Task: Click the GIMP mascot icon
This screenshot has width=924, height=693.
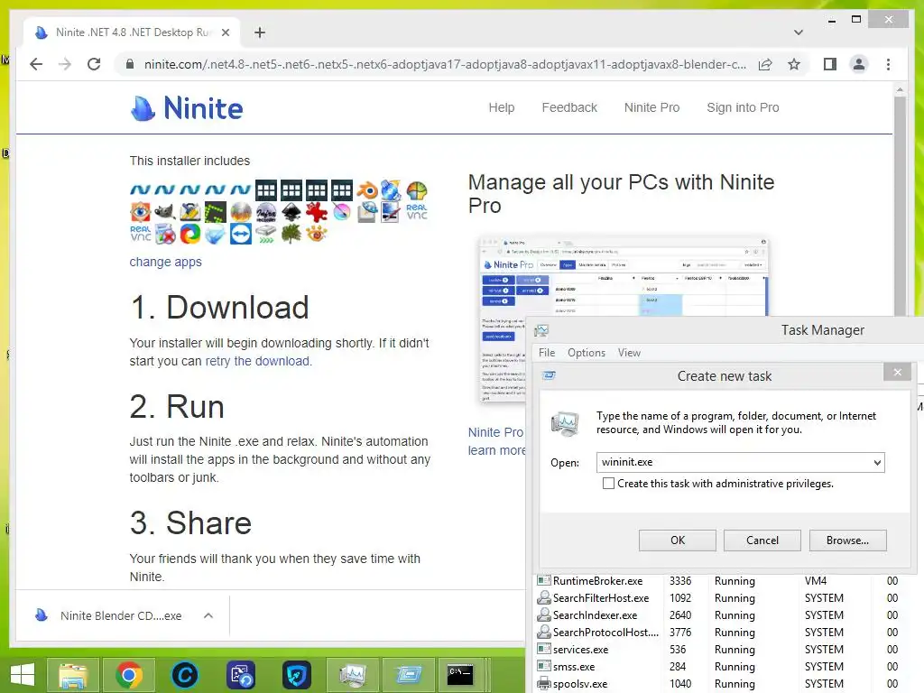Action: (x=165, y=211)
